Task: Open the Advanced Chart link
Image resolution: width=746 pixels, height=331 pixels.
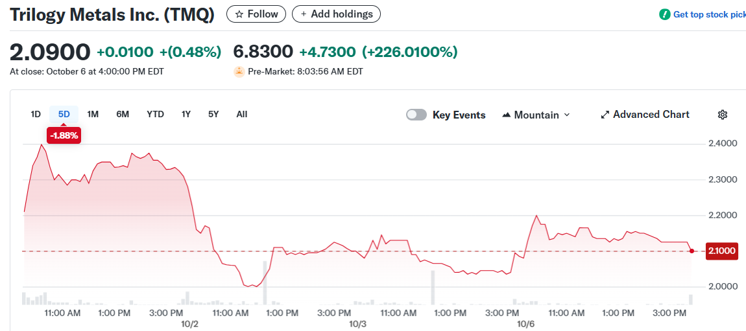Action: point(651,115)
